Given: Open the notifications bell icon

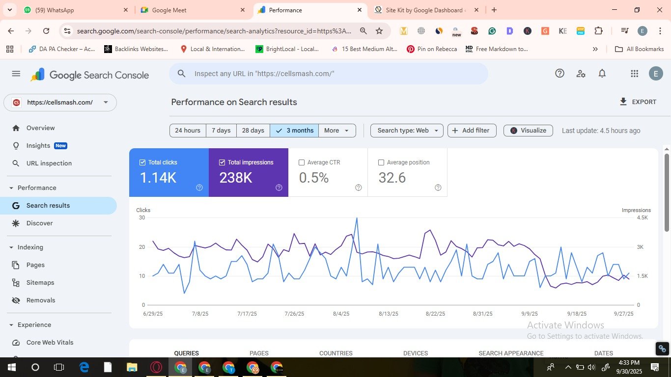Looking at the screenshot, I should click(x=602, y=74).
